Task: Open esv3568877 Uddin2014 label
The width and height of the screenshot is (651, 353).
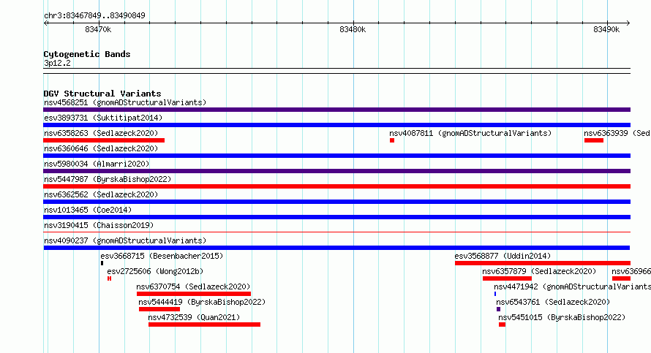Action: tap(503, 256)
